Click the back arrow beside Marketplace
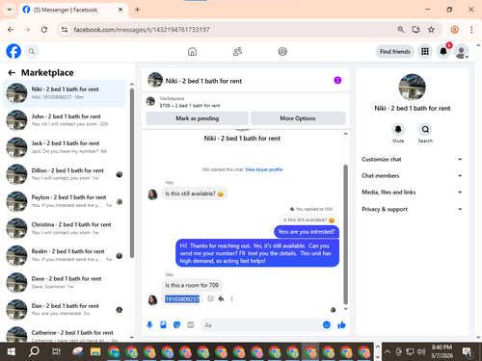The width and height of the screenshot is (482, 361). (x=12, y=73)
